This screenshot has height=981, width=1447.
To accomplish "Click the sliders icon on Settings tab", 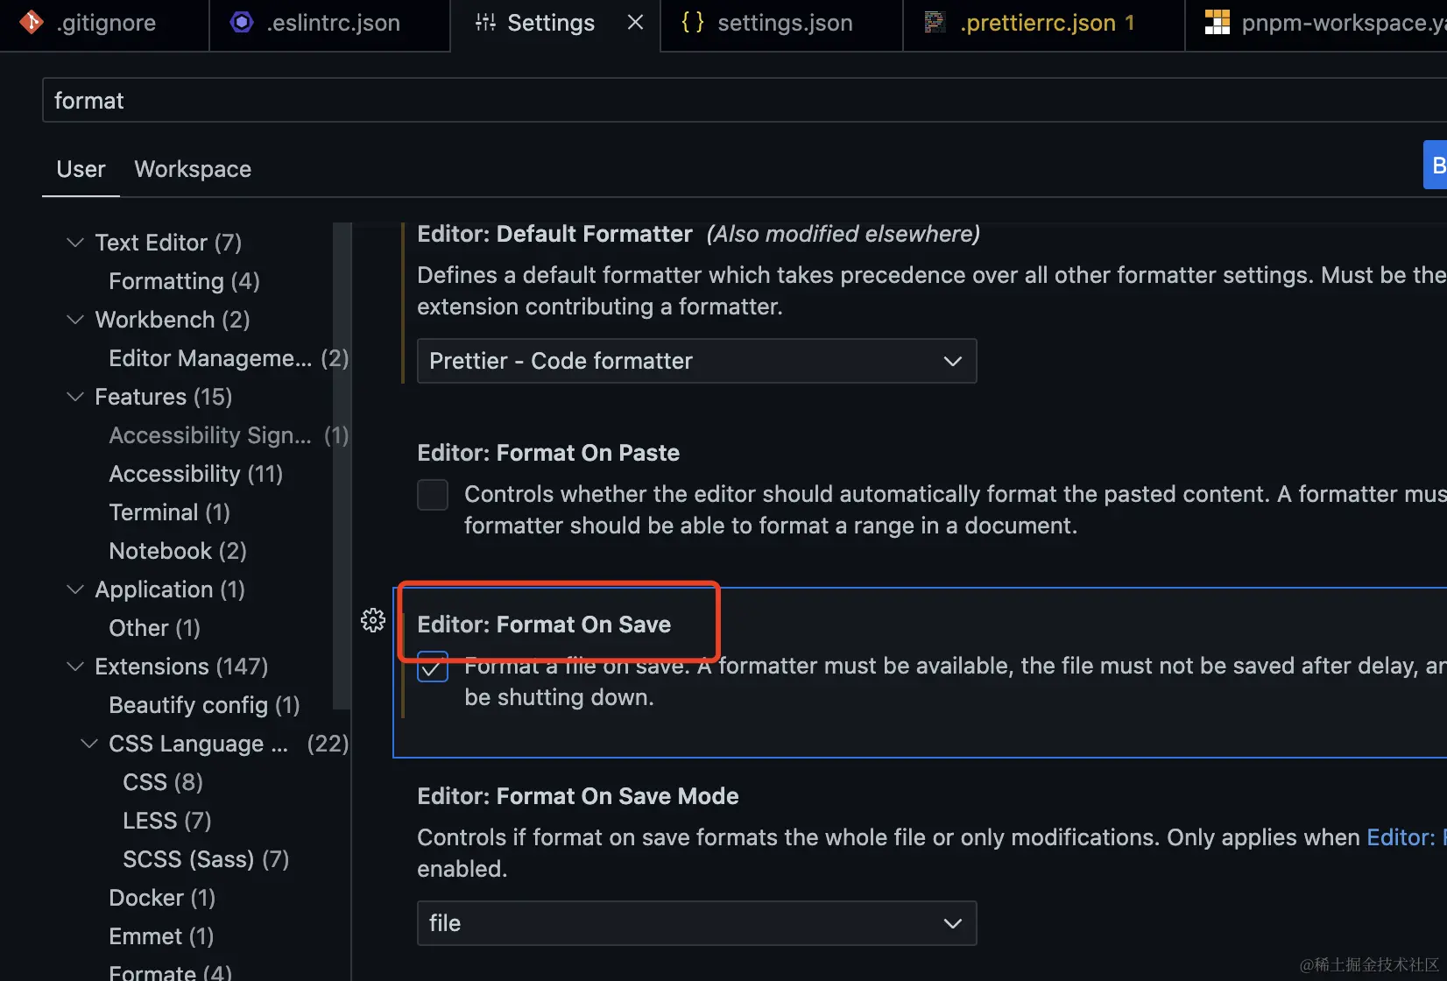I will click(485, 22).
